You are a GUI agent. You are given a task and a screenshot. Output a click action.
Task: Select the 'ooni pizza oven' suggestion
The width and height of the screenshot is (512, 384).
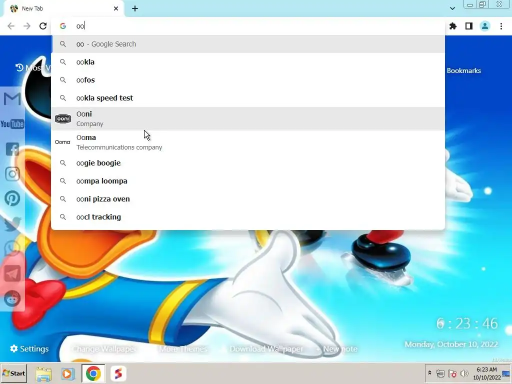248,199
